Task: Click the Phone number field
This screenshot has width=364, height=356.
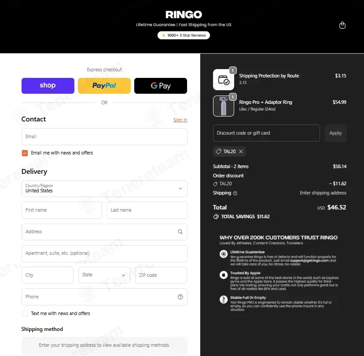Action: [104, 297]
